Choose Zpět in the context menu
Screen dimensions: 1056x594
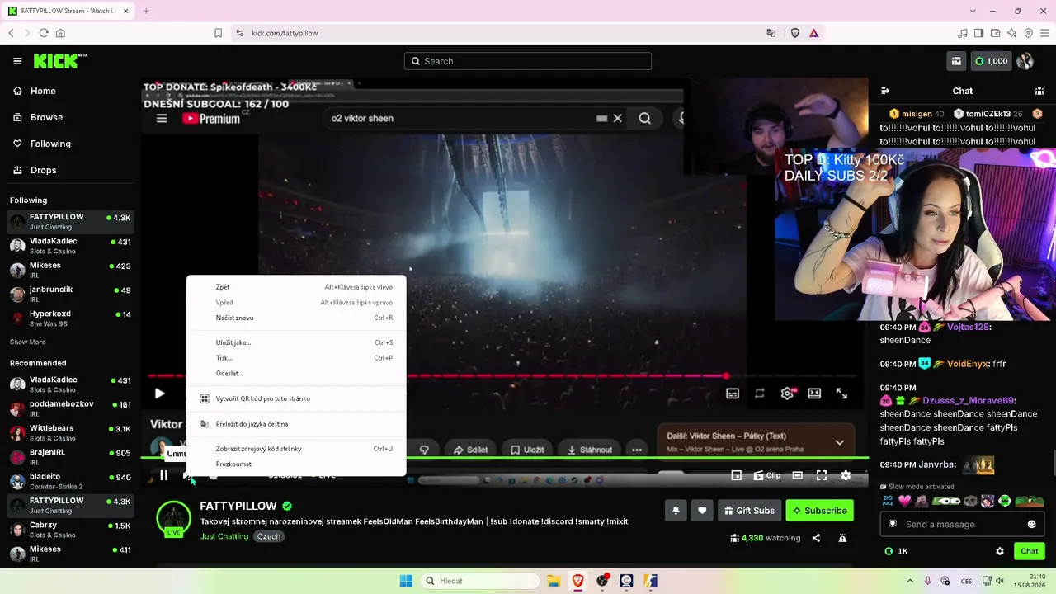[296, 287]
